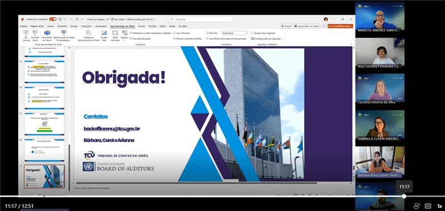Open audio description icon in player
445x211 pixels.
click(x=417, y=206)
